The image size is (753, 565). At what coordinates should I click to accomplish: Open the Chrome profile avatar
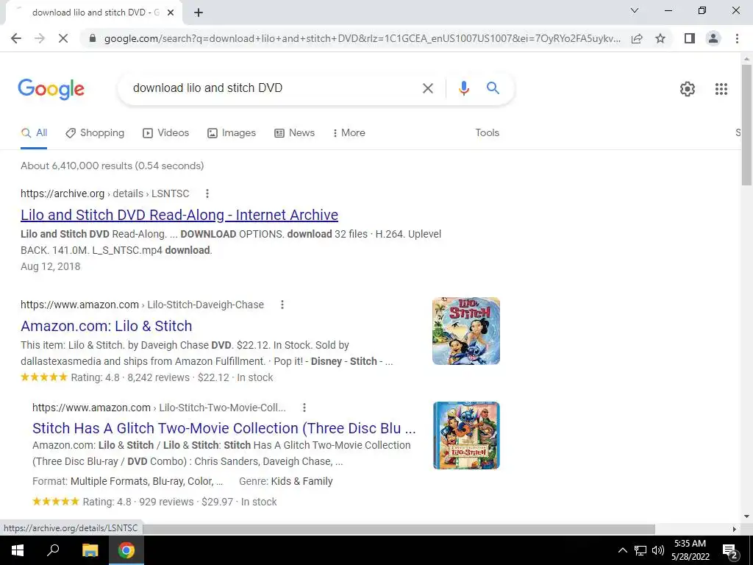pos(713,38)
